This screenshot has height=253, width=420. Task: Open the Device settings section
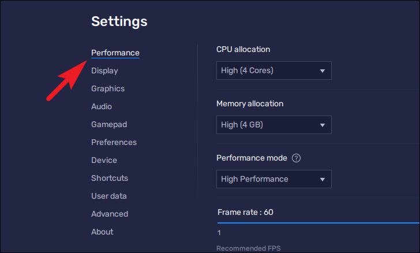[104, 161]
